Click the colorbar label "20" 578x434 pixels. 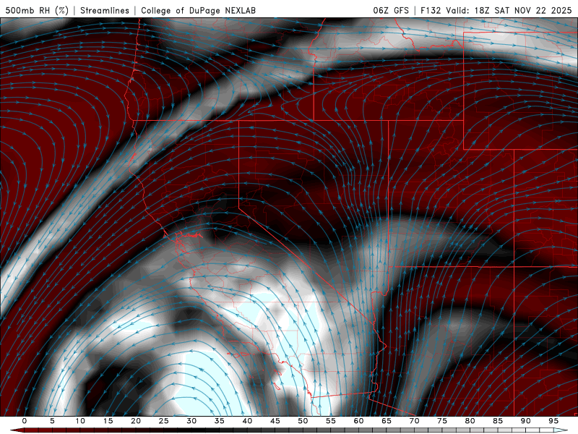click(x=136, y=421)
